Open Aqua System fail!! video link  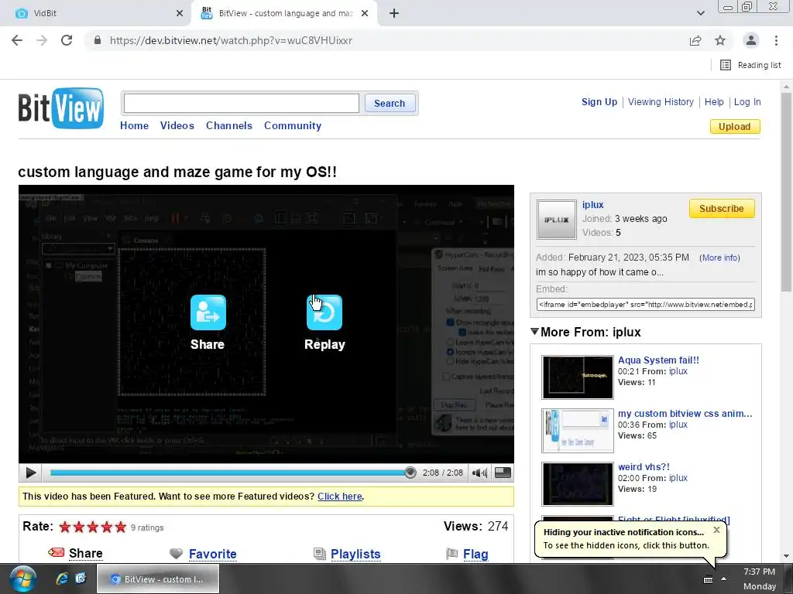(x=658, y=360)
